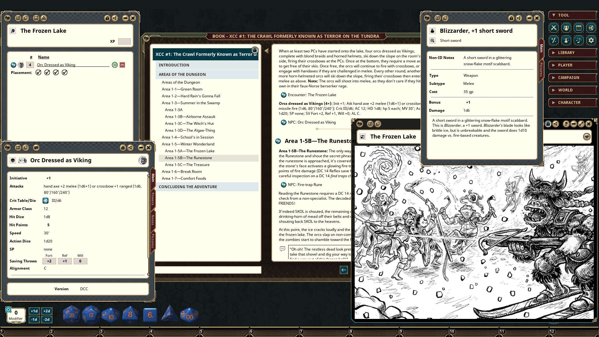Share the Blizzarder sword record
The image size is (599, 337).
[x=519, y=18]
